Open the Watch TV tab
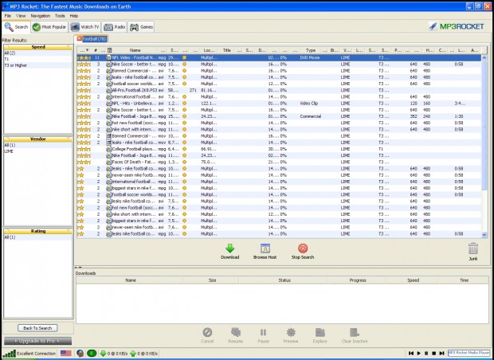Image resolution: width=494 pixels, height=360 pixels. pos(84,27)
